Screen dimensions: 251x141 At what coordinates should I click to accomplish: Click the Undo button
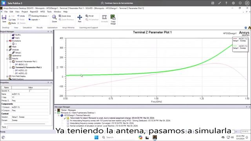coord(21,16)
